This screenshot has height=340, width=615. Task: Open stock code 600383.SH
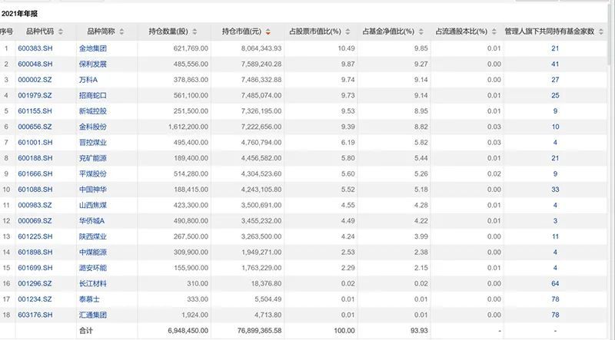(x=35, y=48)
